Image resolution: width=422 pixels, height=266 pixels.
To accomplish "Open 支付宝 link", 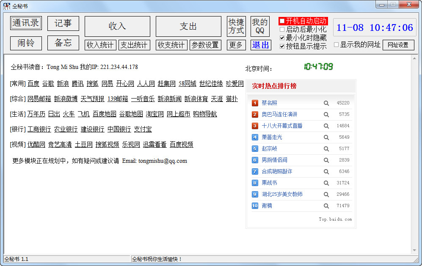I will click(x=143, y=129).
